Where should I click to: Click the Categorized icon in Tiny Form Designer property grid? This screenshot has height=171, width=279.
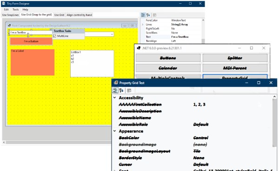tap(143, 15)
